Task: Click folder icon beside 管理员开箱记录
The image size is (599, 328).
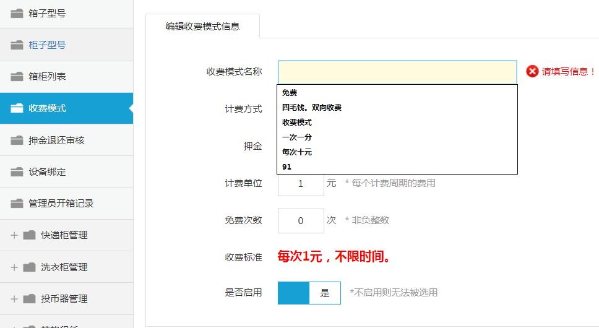Action: [17, 204]
